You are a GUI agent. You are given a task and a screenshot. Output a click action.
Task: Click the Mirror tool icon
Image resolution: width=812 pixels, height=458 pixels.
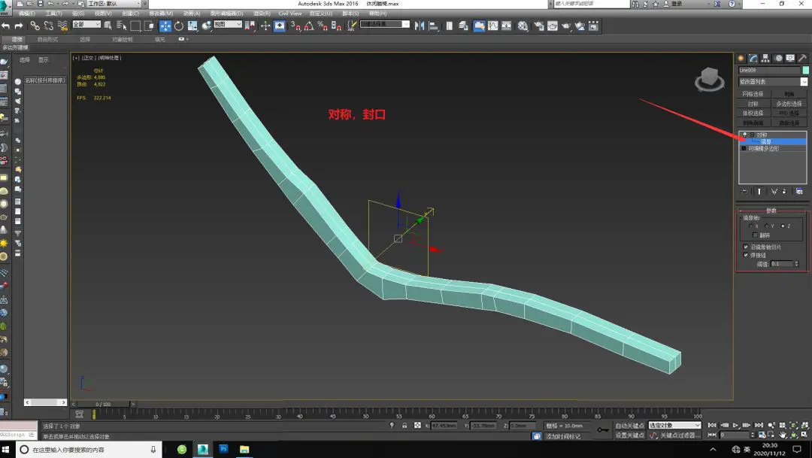(x=420, y=26)
